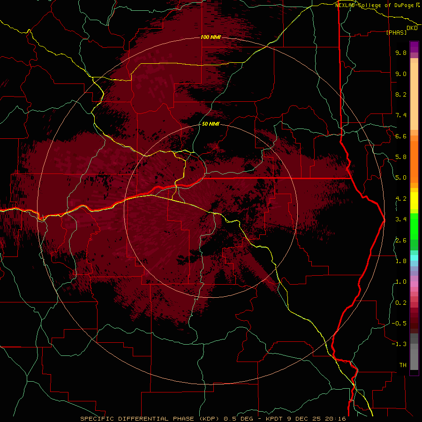Click the 3.4 scale value
422x422 pixels.
point(401,219)
